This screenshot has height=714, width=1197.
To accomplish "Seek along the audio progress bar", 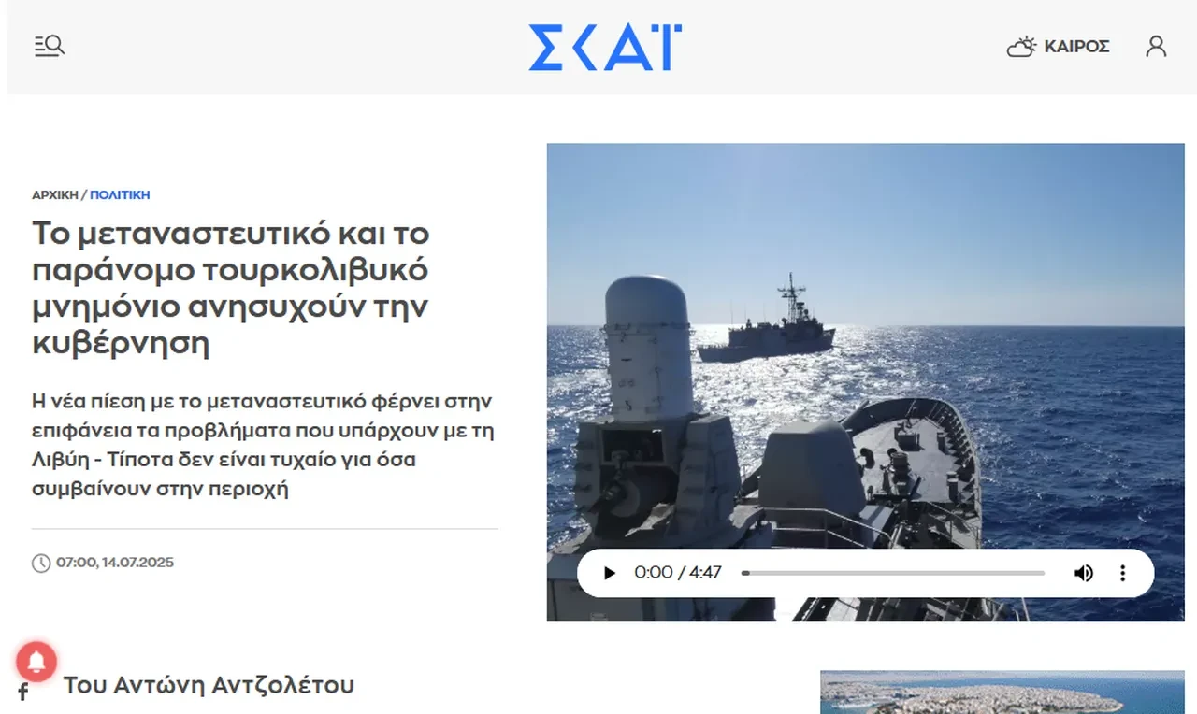I will coord(893,573).
